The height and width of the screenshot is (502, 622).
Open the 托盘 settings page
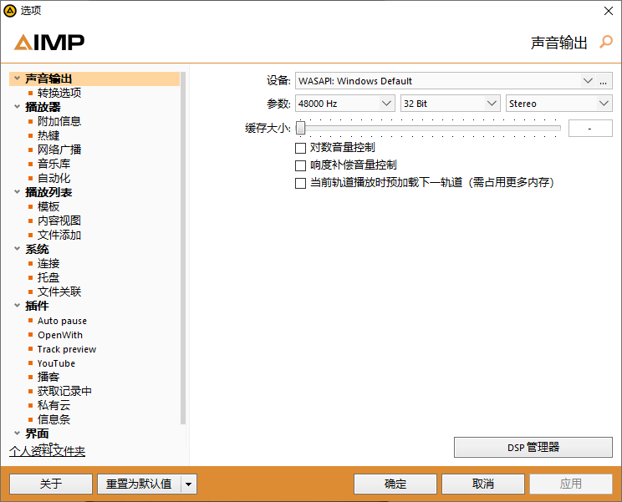pyautogui.click(x=48, y=278)
